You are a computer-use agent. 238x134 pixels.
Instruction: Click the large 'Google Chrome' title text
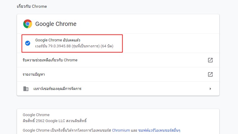[x=56, y=24]
